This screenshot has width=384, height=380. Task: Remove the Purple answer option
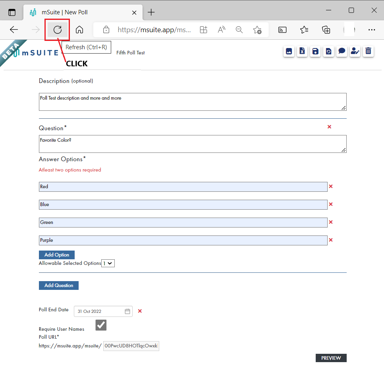(331, 240)
